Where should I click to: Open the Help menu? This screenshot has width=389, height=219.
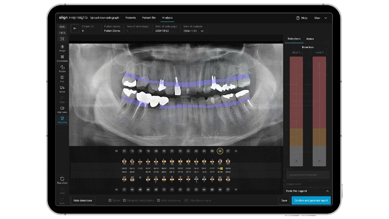coord(302,18)
